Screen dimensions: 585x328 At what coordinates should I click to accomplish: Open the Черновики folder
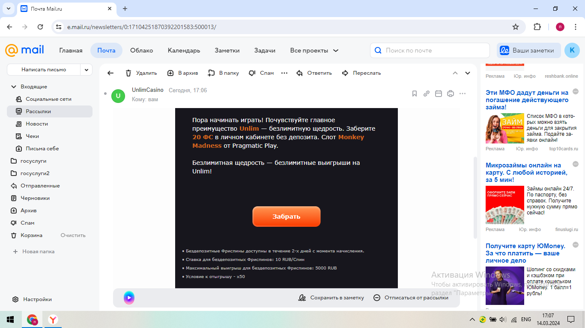pos(50,198)
